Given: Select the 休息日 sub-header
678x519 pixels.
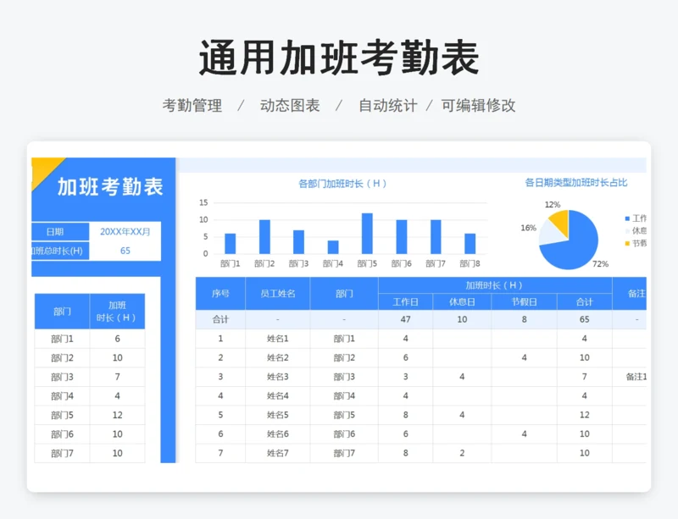Looking at the screenshot, I should [462, 302].
